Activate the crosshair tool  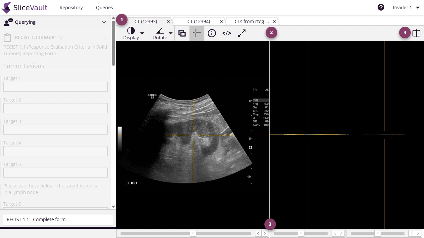[197, 33]
